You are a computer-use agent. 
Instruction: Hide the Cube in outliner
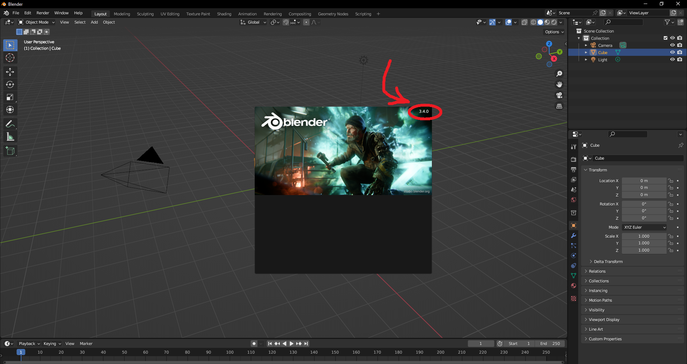(672, 52)
